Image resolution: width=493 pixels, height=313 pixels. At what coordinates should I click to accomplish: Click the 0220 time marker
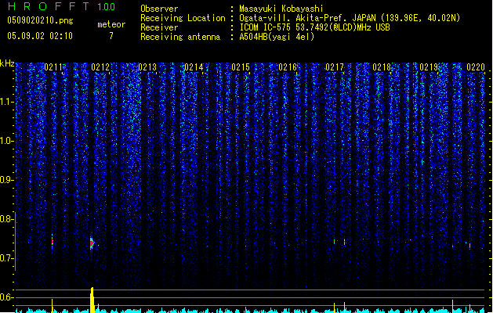(476, 67)
